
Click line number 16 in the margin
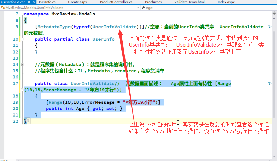click(x=16, y=77)
